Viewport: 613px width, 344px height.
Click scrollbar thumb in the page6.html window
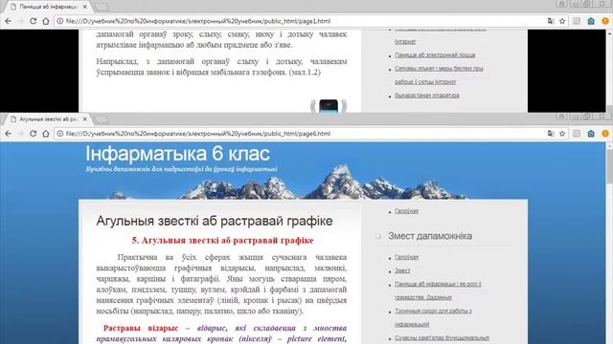coord(609,165)
